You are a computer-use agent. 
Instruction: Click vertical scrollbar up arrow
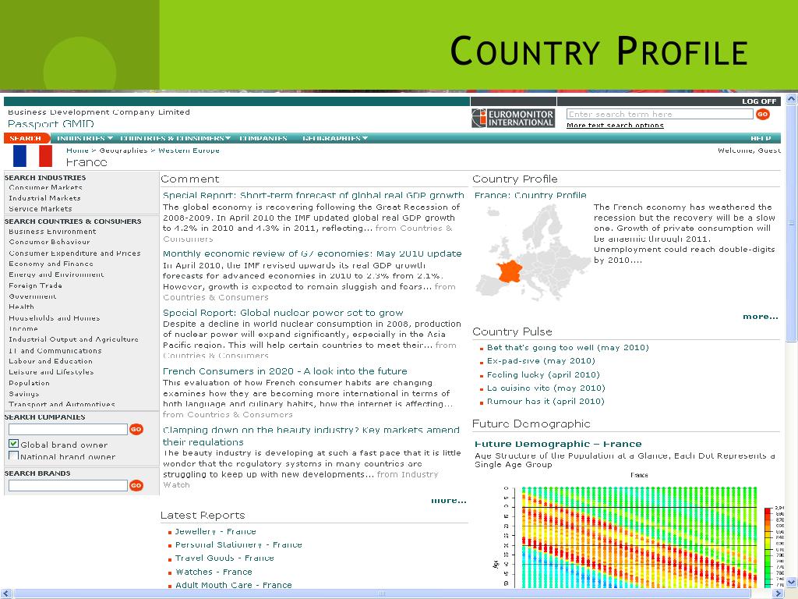[x=792, y=99]
